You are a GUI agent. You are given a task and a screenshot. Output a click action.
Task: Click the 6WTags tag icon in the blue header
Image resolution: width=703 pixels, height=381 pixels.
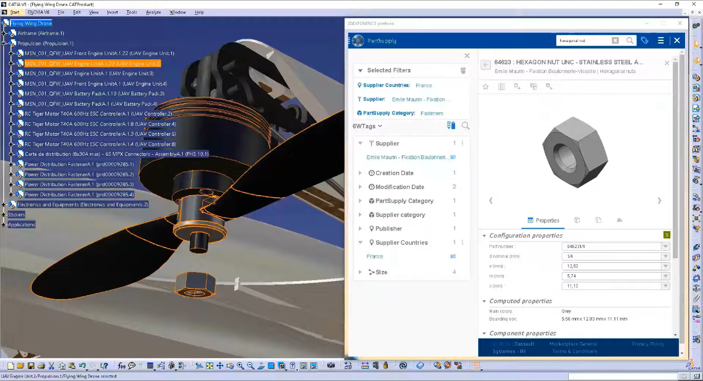645,40
